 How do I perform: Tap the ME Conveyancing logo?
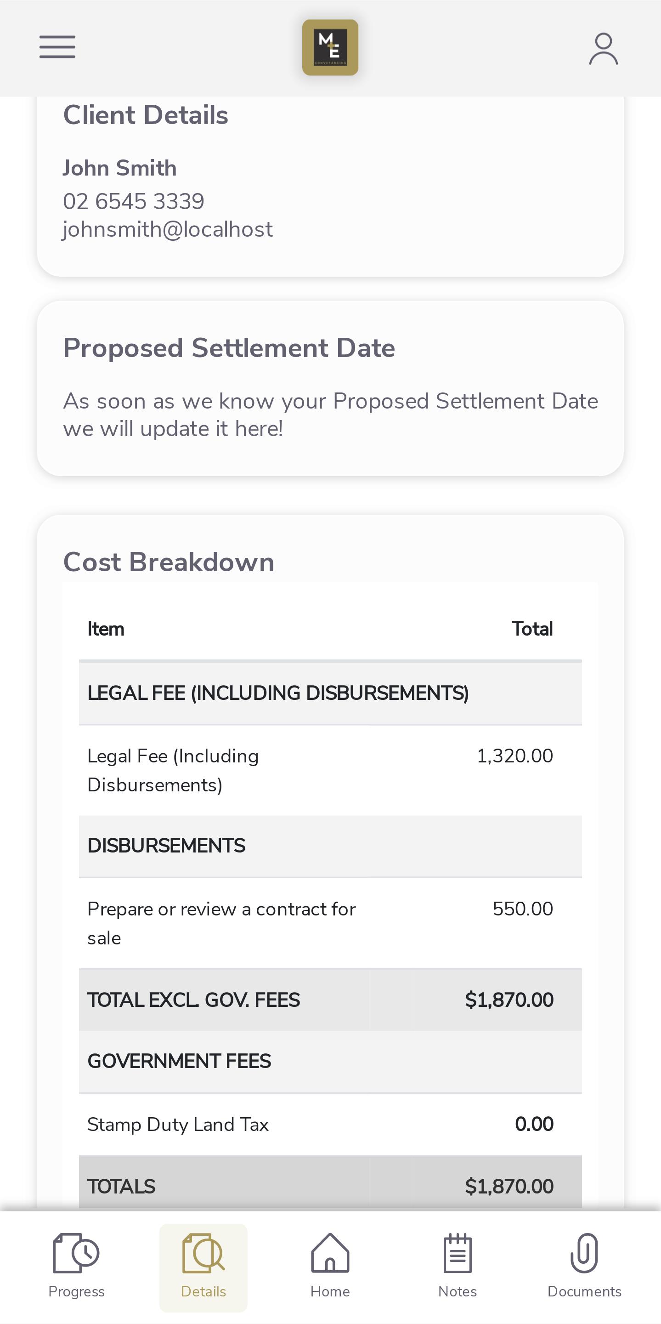[x=330, y=47]
